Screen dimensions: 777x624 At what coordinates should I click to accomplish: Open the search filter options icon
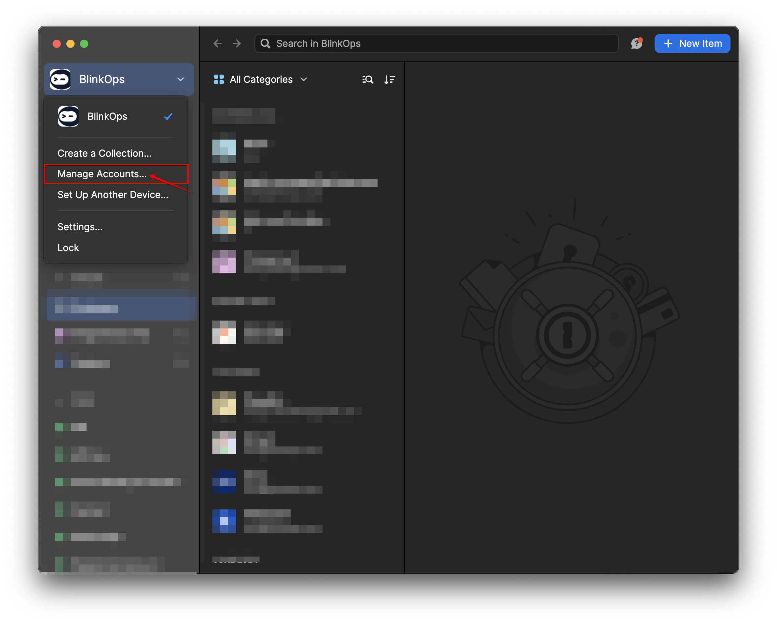(x=367, y=79)
